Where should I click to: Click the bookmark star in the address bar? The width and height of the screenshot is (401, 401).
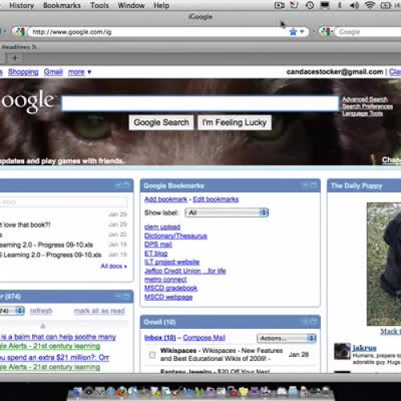point(293,32)
